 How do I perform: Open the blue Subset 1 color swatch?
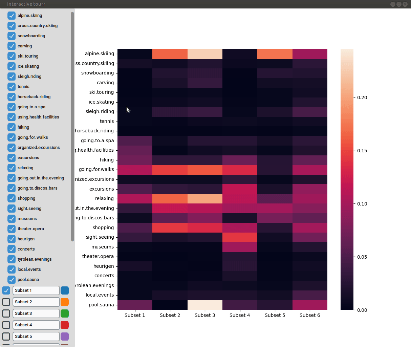(65, 290)
